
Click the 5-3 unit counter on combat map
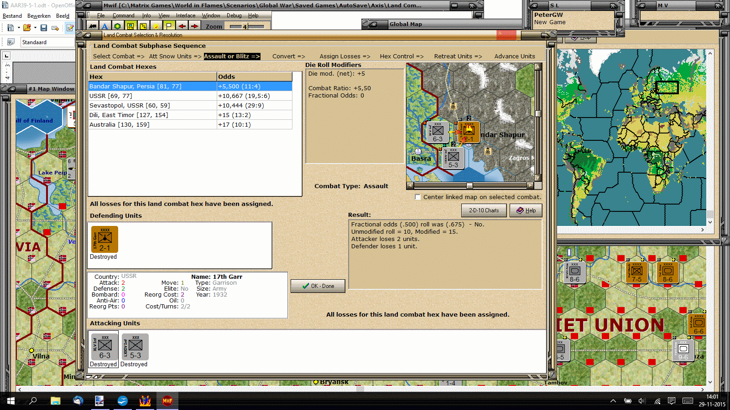pyautogui.click(x=453, y=158)
